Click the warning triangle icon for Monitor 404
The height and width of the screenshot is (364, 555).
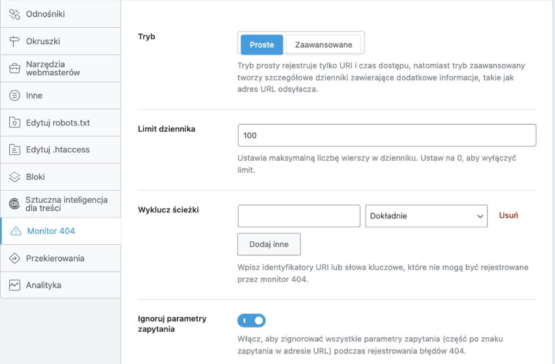(x=16, y=231)
